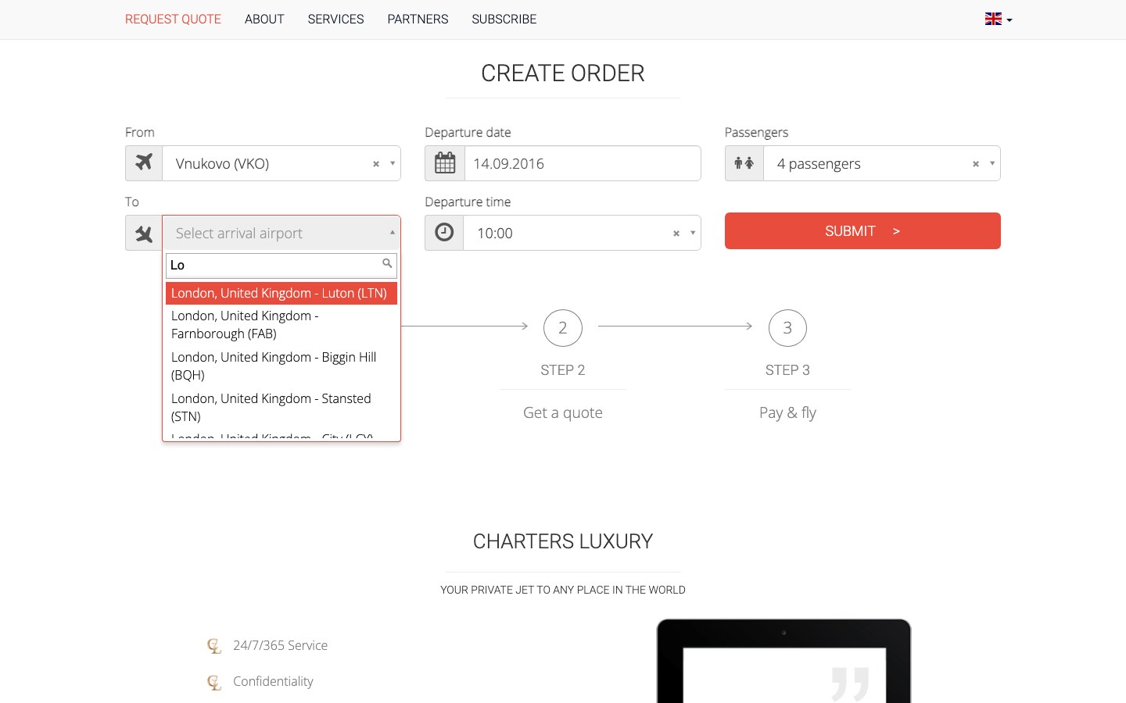The image size is (1126, 703).
Task: Click the departure date field 14.09.2016
Action: click(x=583, y=163)
